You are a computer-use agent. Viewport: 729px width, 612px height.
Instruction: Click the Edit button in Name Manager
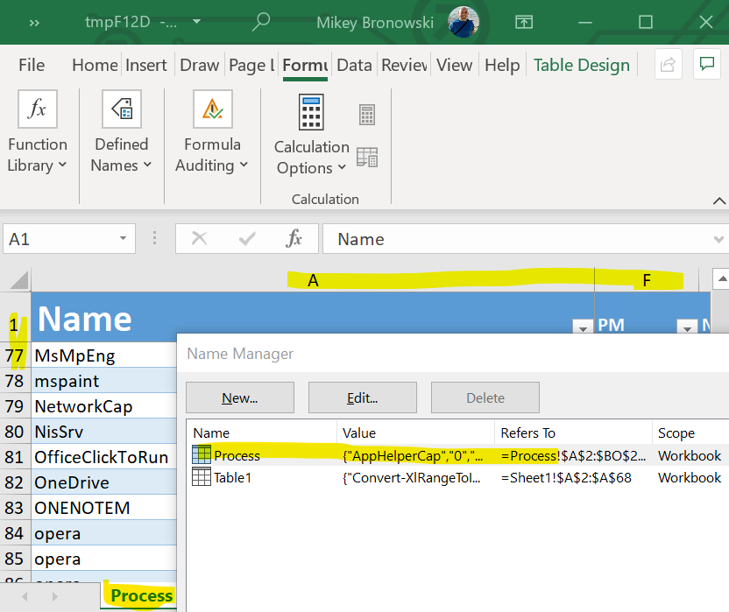point(362,397)
